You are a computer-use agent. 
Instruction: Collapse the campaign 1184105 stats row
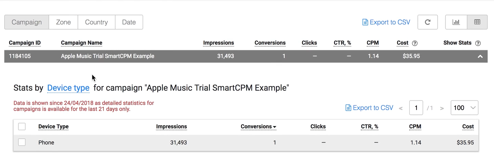tap(480, 56)
